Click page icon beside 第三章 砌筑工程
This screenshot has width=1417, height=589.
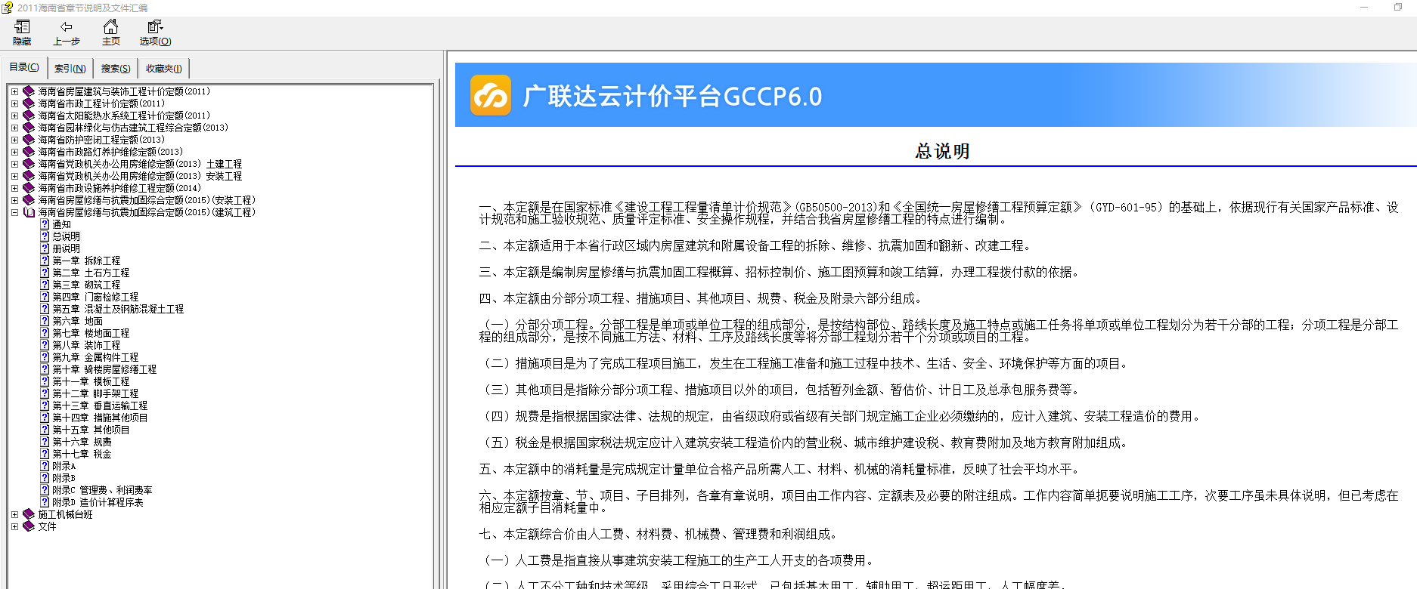click(x=45, y=285)
